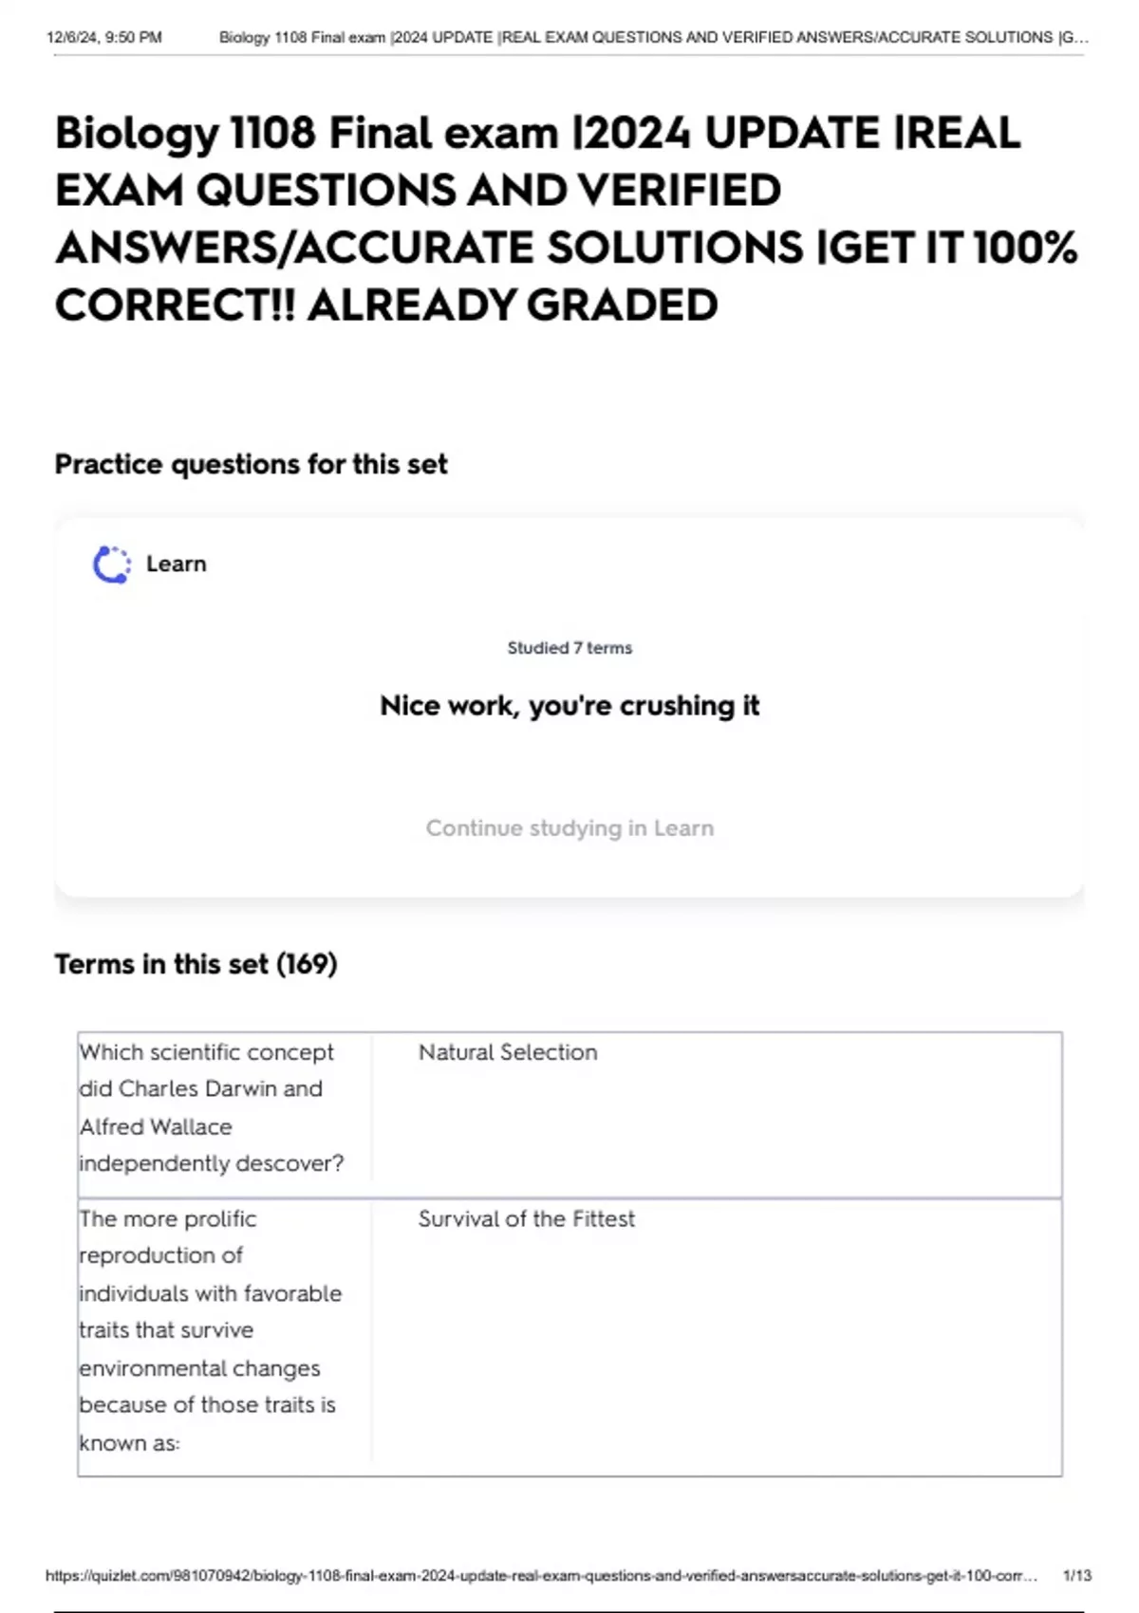Click the 1/13 page number
1139x1613 pixels.
point(1077,1576)
